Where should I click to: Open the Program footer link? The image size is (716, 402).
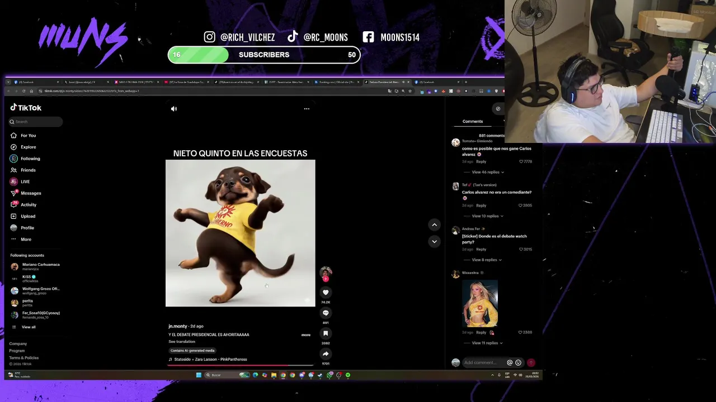(17, 351)
